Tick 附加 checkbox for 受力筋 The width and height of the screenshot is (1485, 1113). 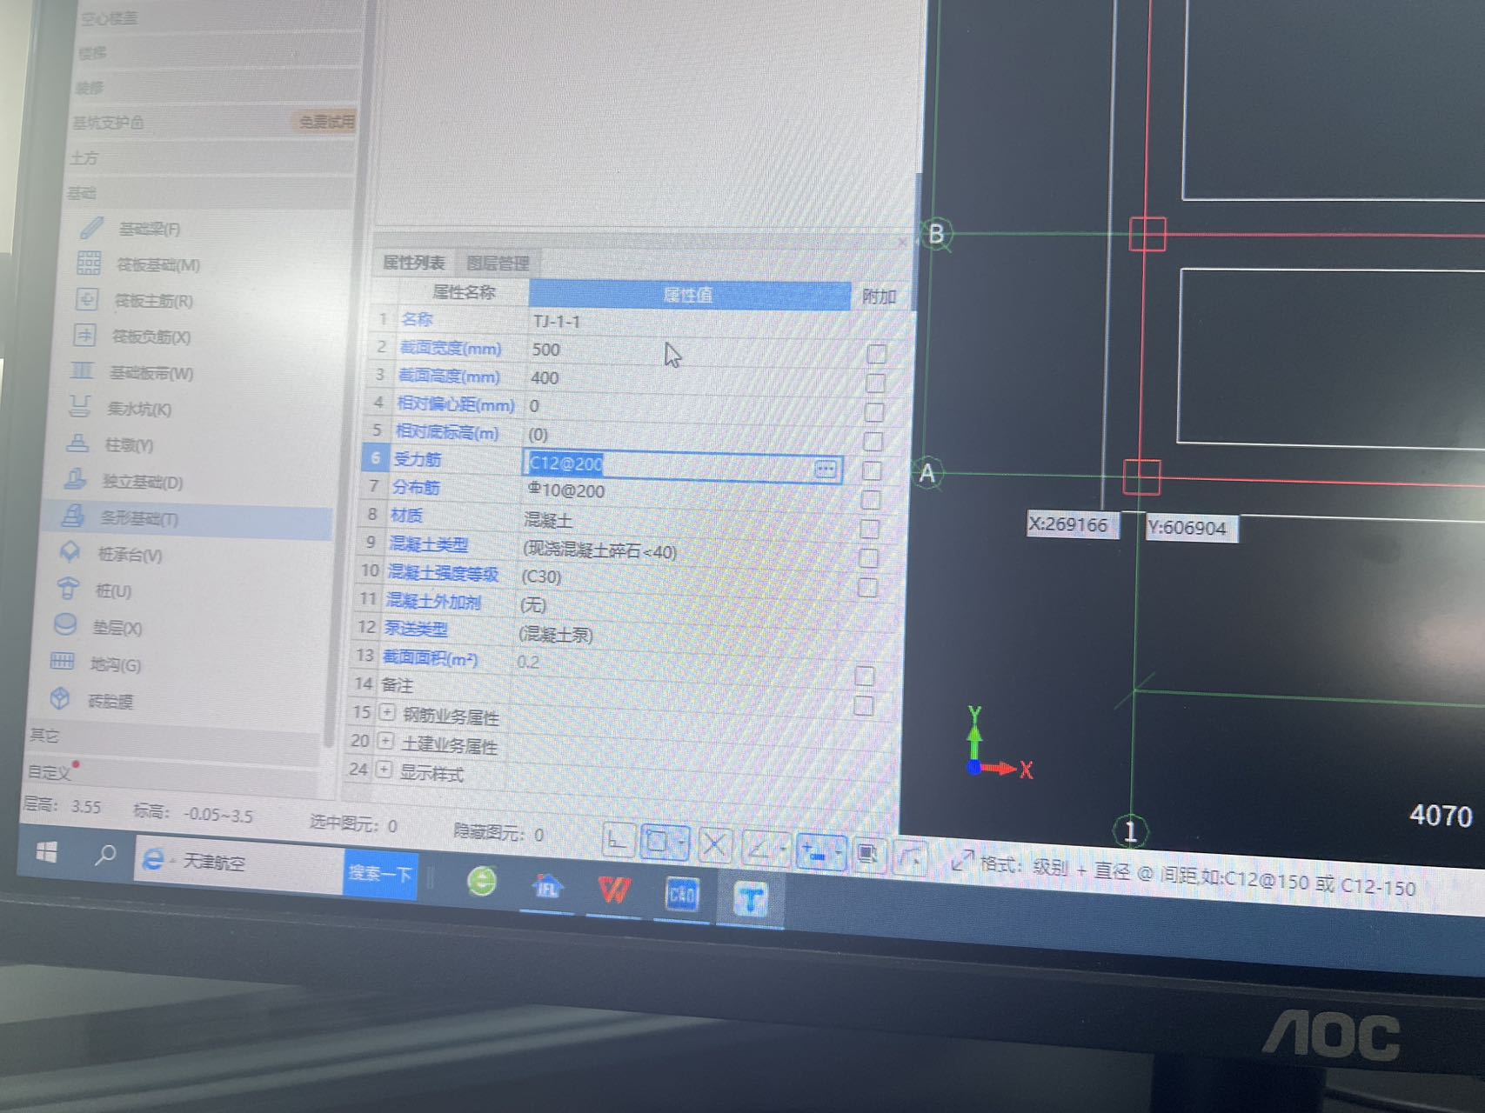872,470
